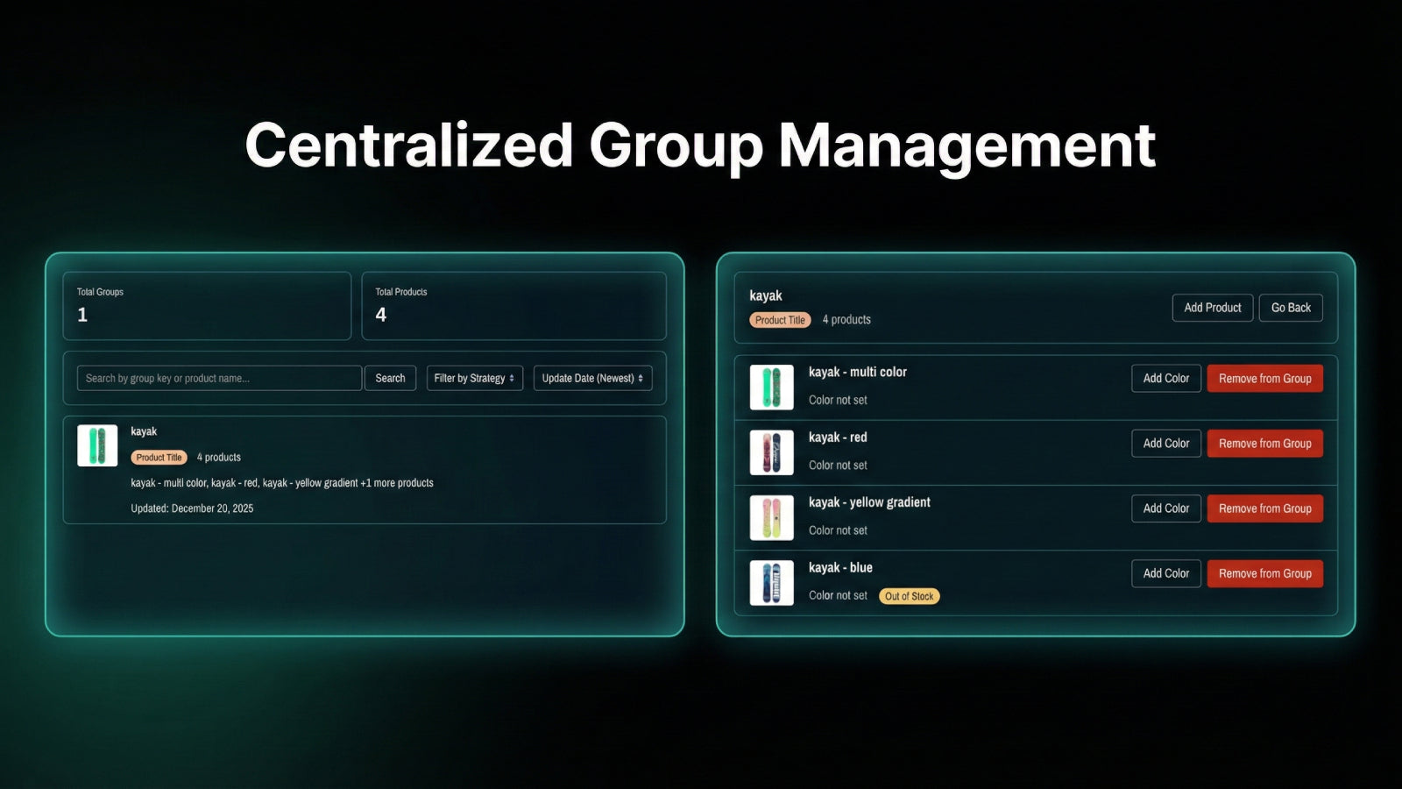
Task: Select the kayak group card from the list
Action: (365, 469)
